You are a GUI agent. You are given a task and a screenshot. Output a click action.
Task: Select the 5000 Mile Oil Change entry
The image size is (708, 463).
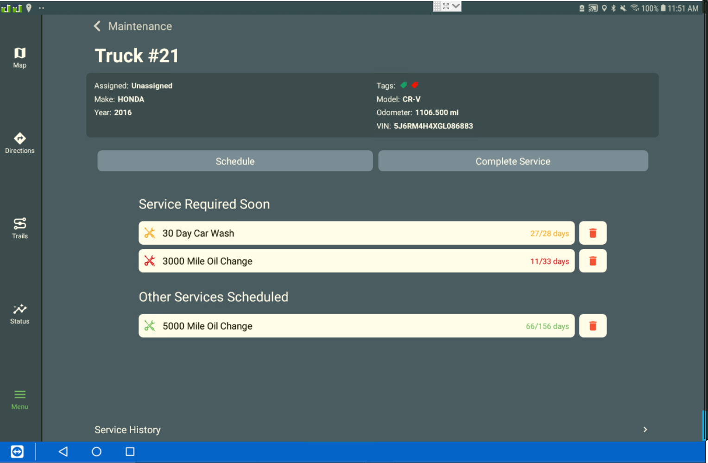pos(356,326)
